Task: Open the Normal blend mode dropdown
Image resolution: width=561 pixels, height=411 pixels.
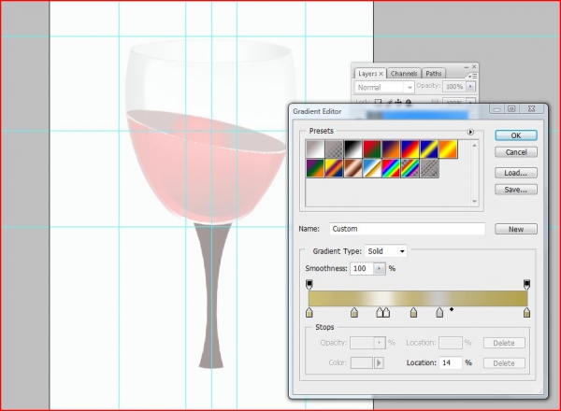Action: pos(384,87)
